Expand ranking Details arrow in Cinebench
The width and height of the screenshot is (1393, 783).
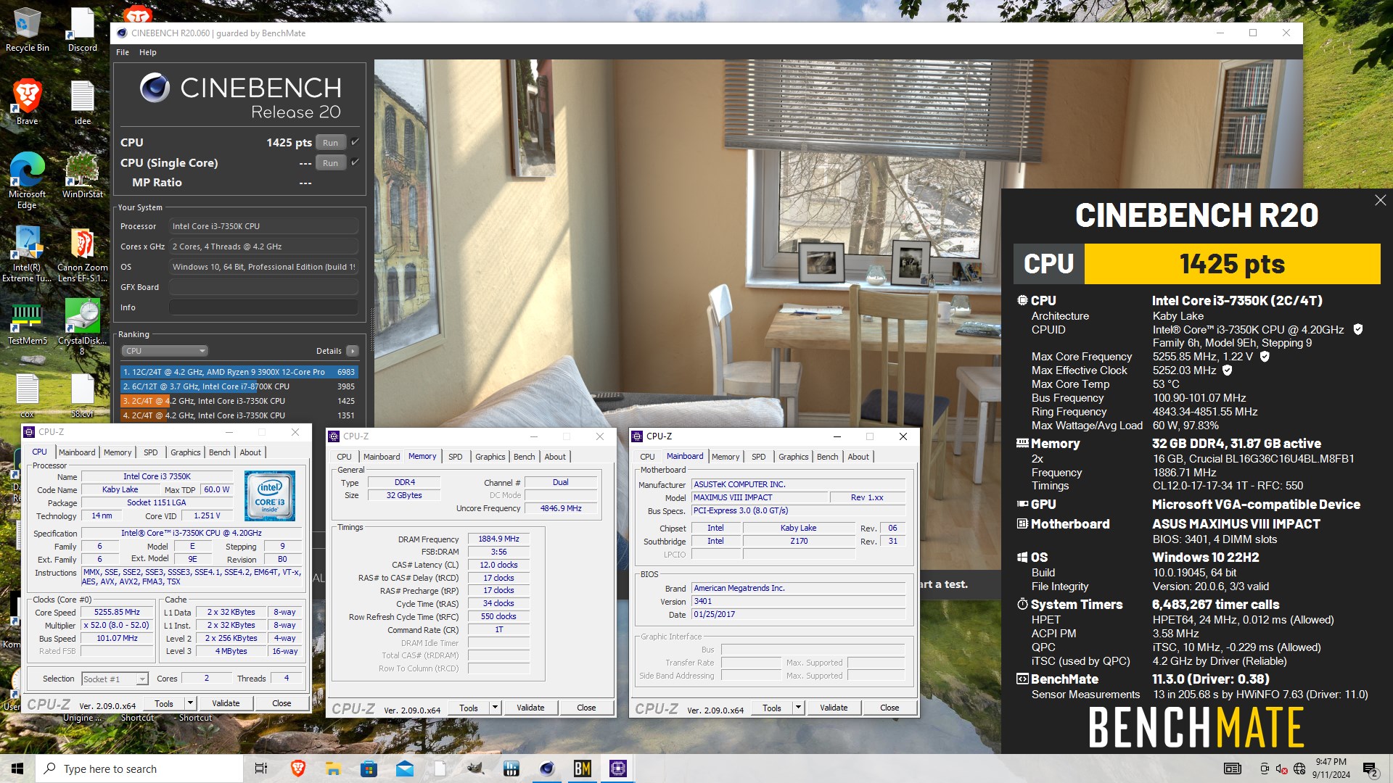click(353, 351)
